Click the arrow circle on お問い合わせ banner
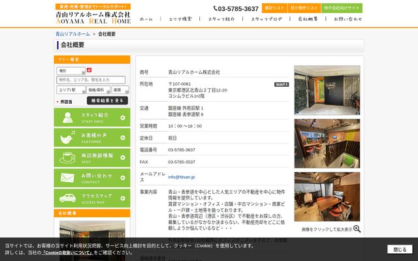Screen dimensions: 418x261 [123, 177]
